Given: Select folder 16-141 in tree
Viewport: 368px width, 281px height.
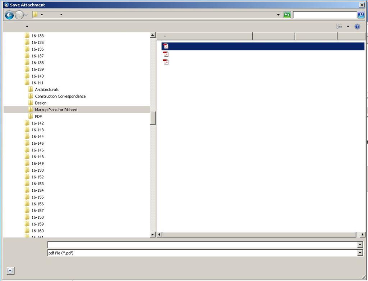Looking at the screenshot, I should [37, 83].
